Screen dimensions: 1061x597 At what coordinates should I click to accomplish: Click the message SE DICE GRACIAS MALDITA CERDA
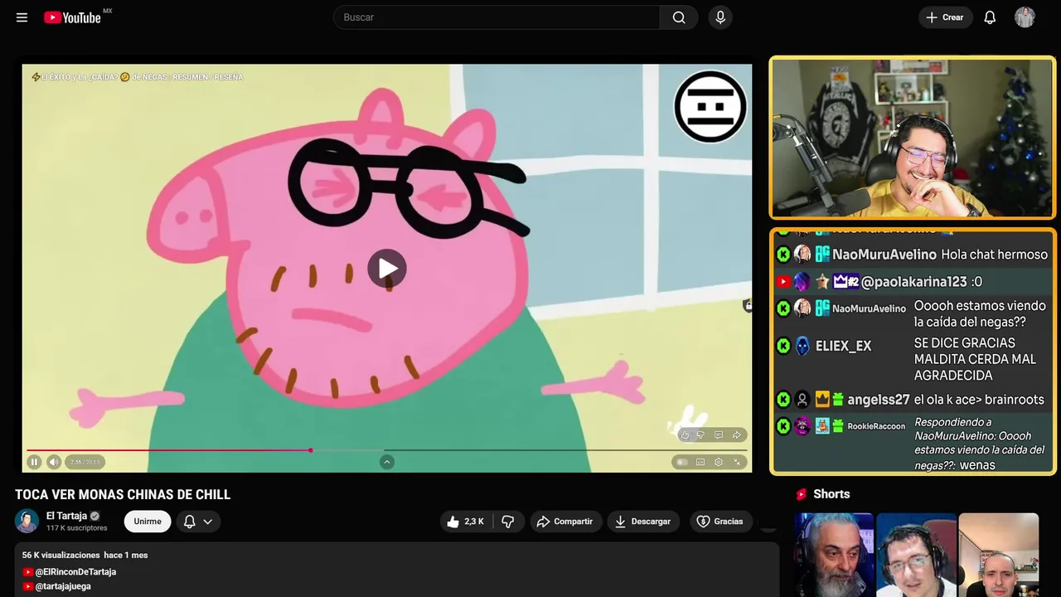976,359
